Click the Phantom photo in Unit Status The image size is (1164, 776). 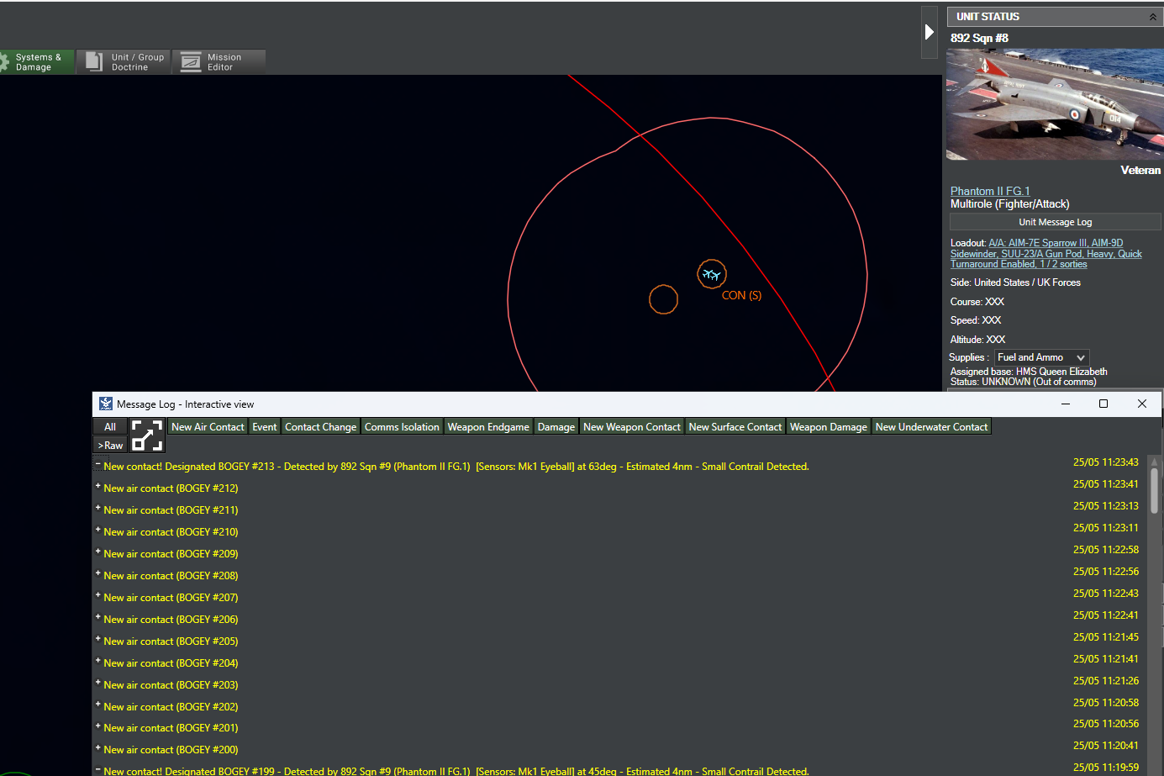point(1055,104)
